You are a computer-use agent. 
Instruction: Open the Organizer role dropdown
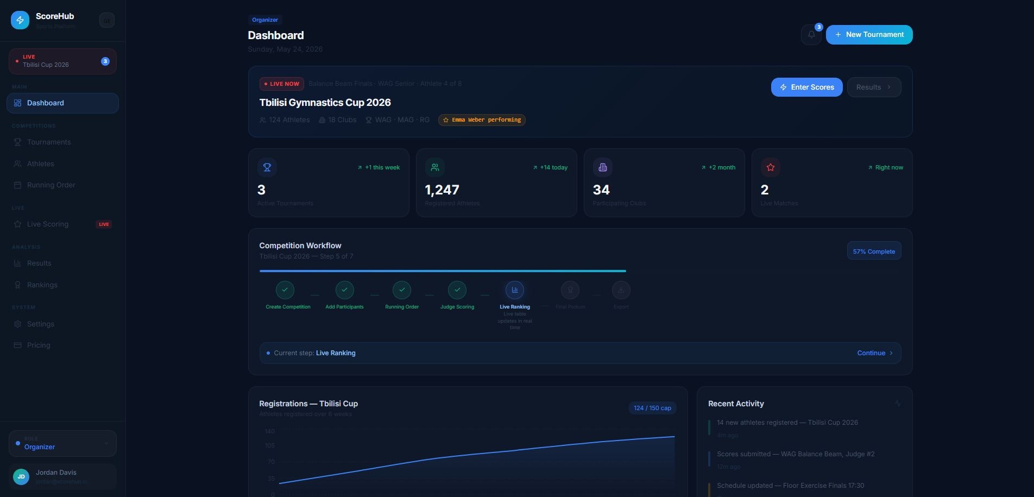[x=62, y=443]
